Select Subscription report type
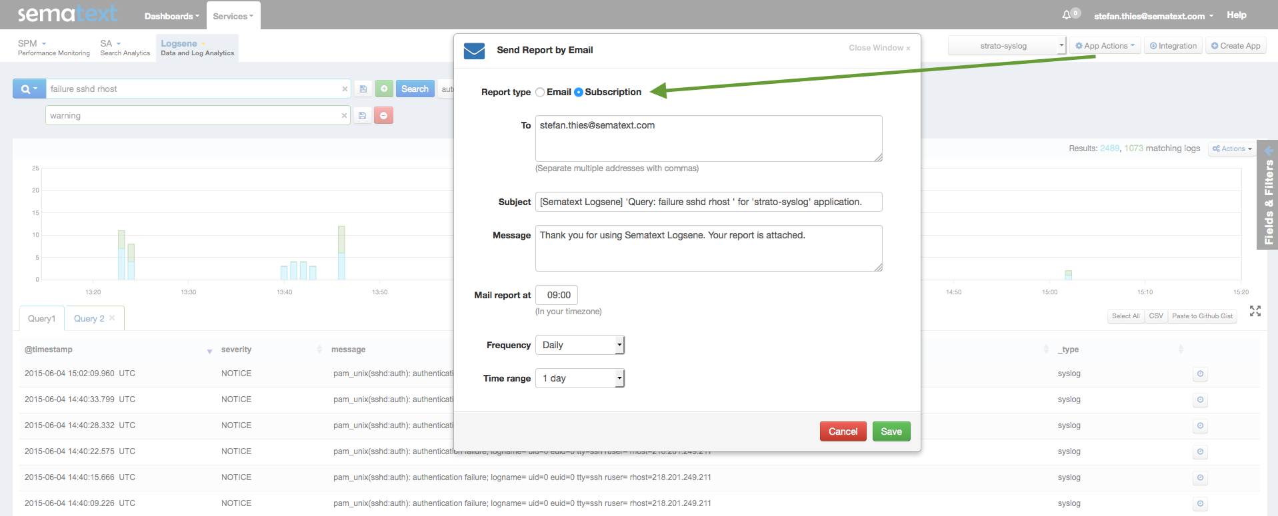This screenshot has width=1278, height=516. (579, 92)
